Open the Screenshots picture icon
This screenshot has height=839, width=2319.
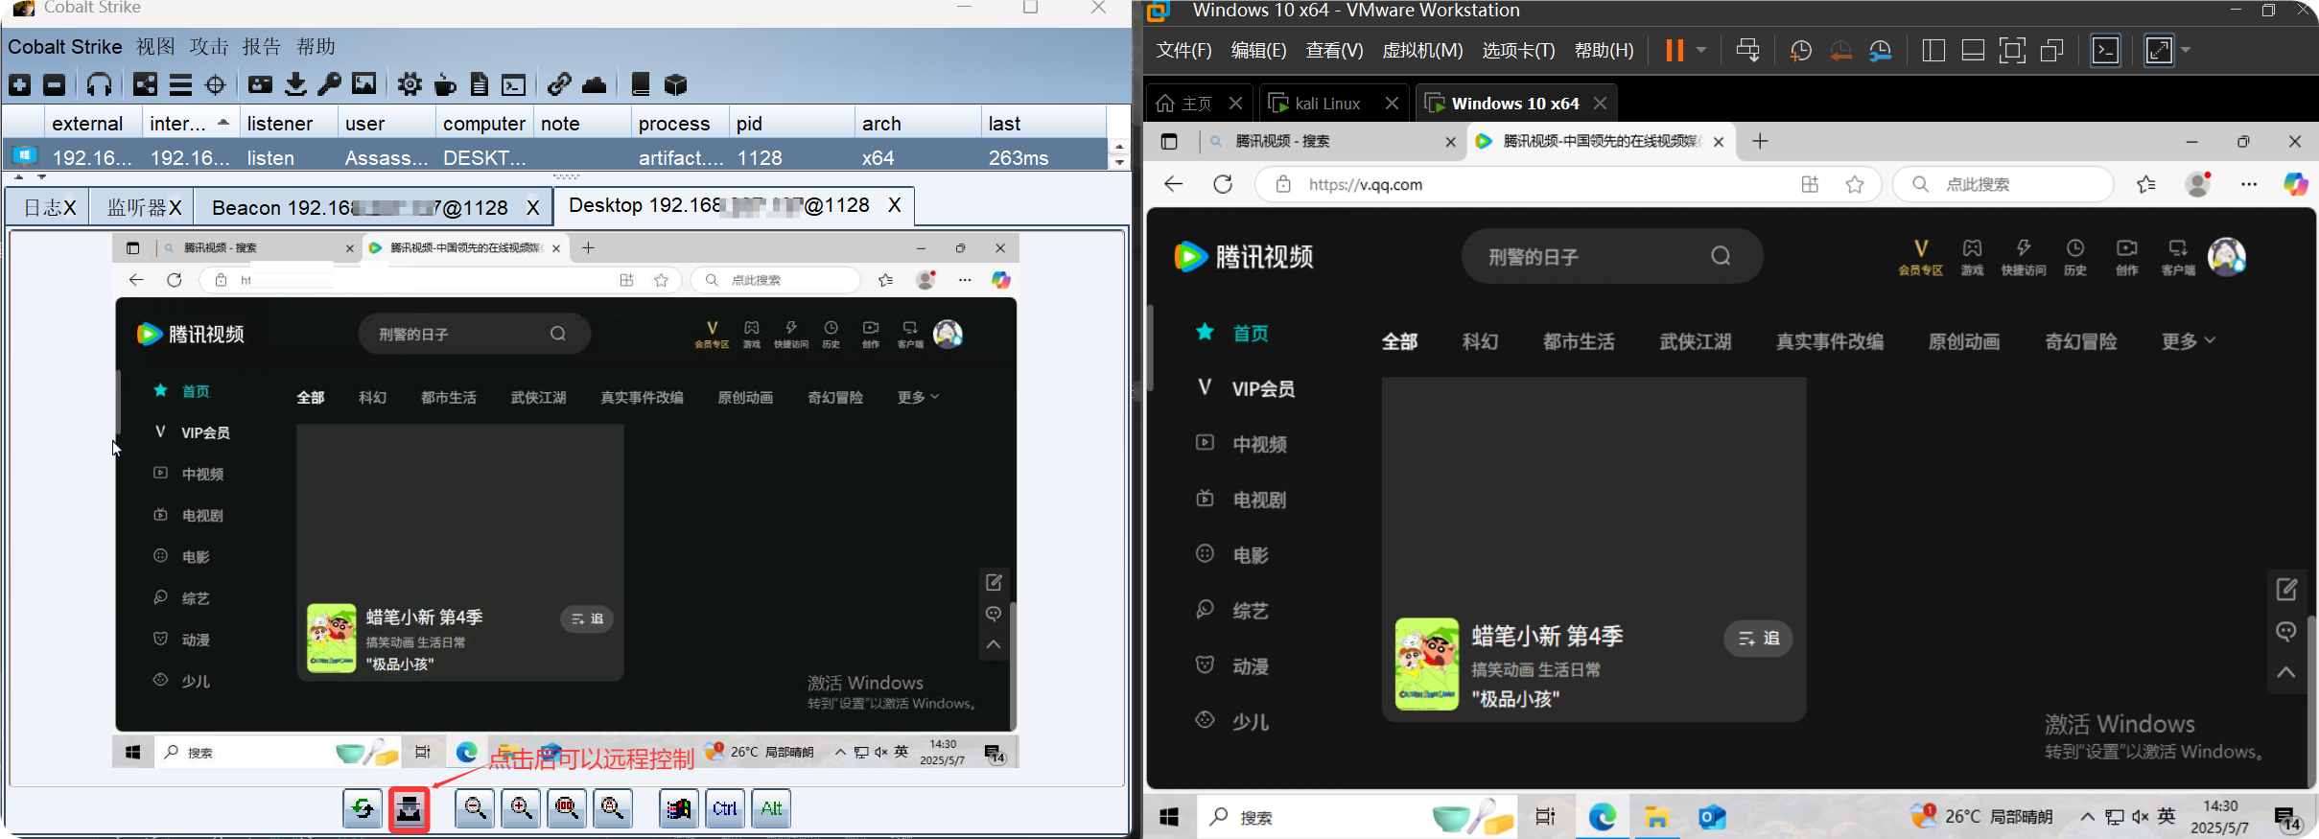pyautogui.click(x=364, y=84)
